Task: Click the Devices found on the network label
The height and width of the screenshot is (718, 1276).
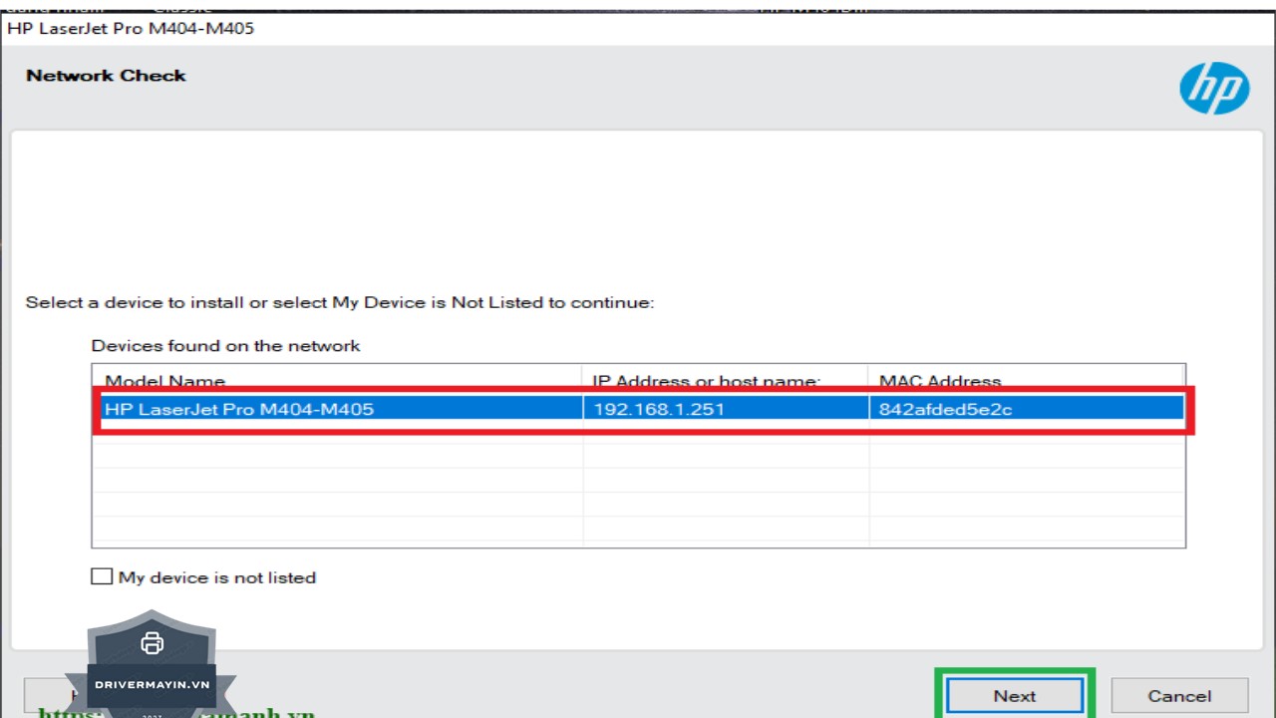Action: click(x=225, y=346)
